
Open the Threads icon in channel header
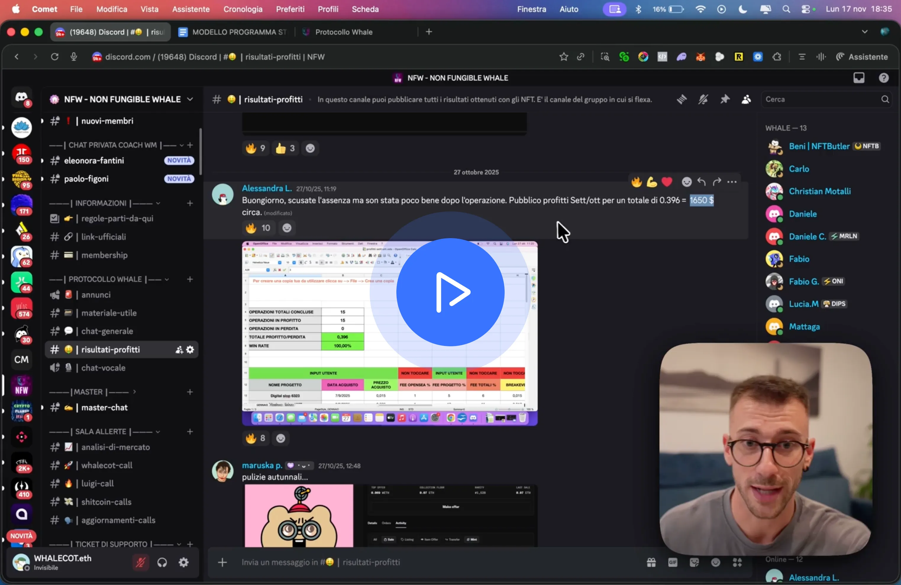coord(682,100)
